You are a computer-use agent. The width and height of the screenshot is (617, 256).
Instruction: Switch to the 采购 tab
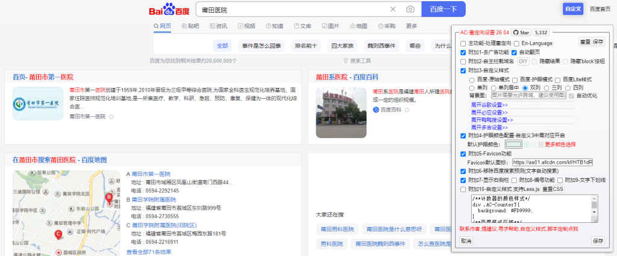point(386,26)
